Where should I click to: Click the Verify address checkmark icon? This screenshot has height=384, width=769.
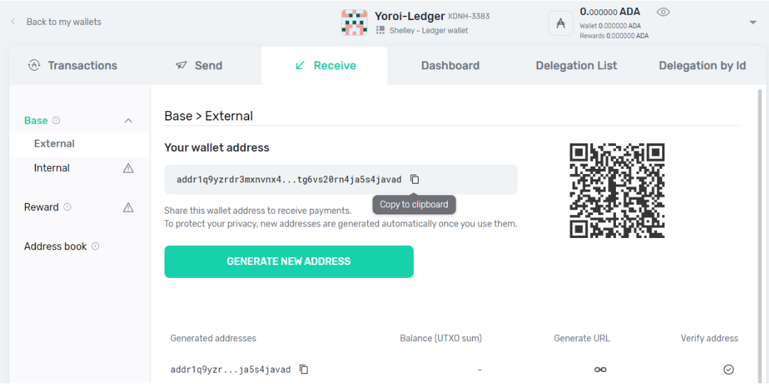tap(728, 369)
